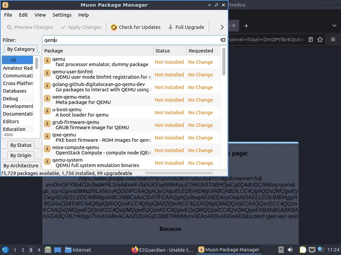Click the Check for Updates toolbar icon
This screenshot has width=341, height=255.
point(114,27)
